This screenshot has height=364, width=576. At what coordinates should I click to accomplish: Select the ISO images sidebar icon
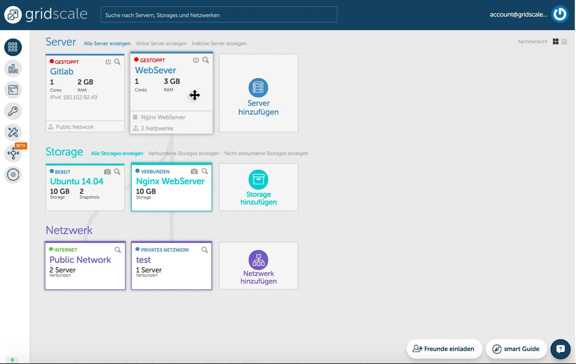tap(13, 175)
